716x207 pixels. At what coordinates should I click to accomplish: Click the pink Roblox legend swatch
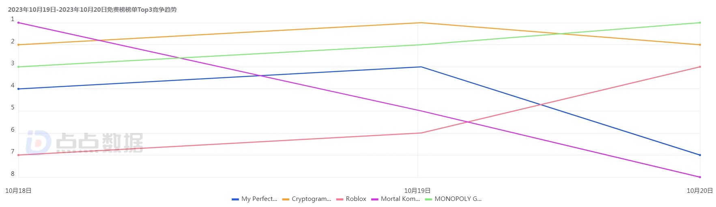coord(340,199)
